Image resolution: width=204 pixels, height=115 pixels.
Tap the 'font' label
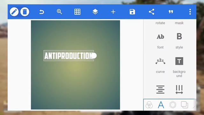coord(160,47)
